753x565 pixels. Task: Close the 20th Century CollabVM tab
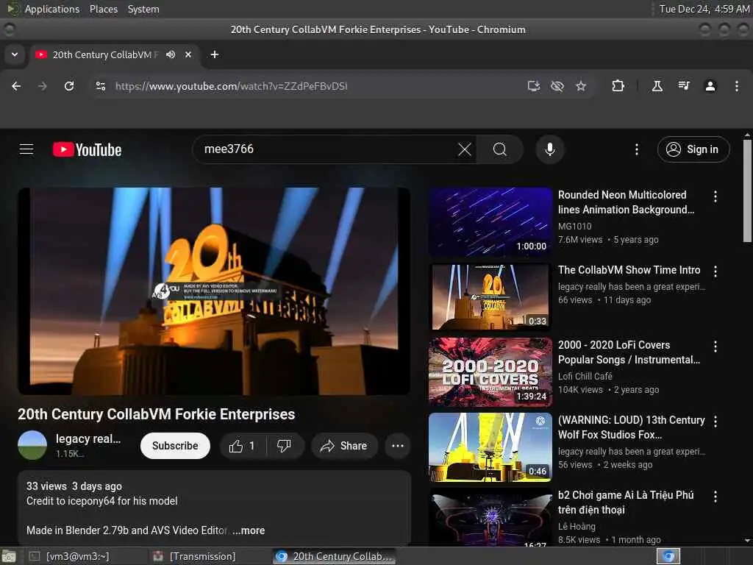coord(188,54)
